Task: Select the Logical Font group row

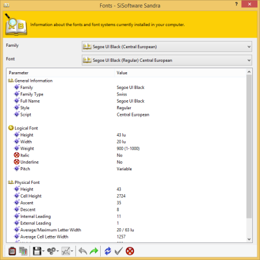Action: tap(127, 128)
